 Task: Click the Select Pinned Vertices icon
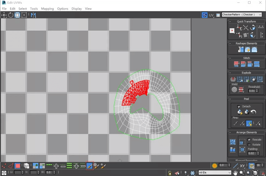[x=258, y=124]
